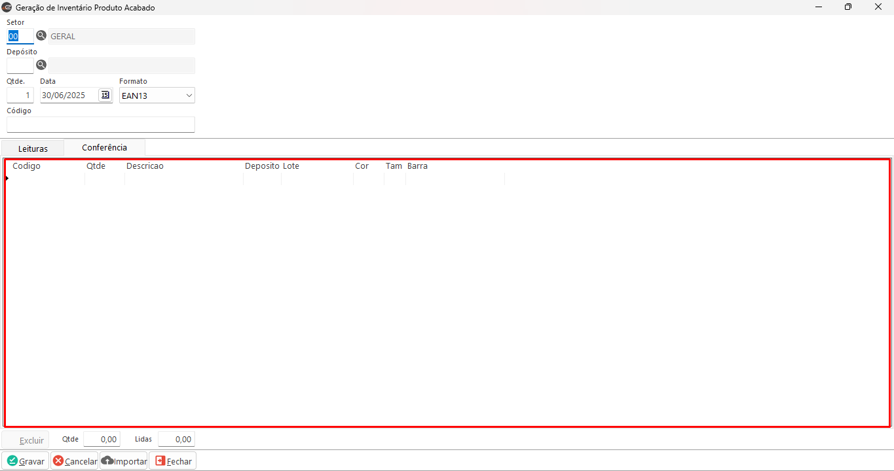This screenshot has height=471, width=894.
Task: Click the Descricao column header
Action: coord(145,166)
